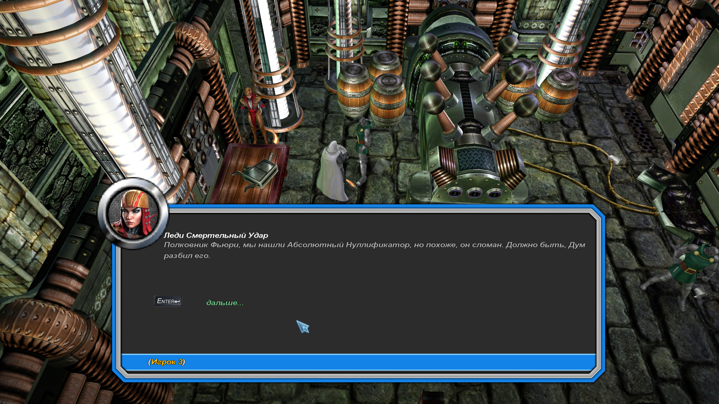Click the "(Игрок 3)" player label

[167, 362]
